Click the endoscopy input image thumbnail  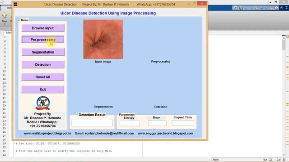pyautogui.click(x=103, y=39)
